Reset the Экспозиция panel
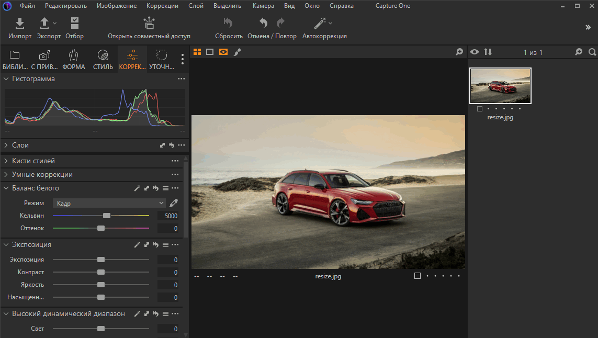 (156, 244)
